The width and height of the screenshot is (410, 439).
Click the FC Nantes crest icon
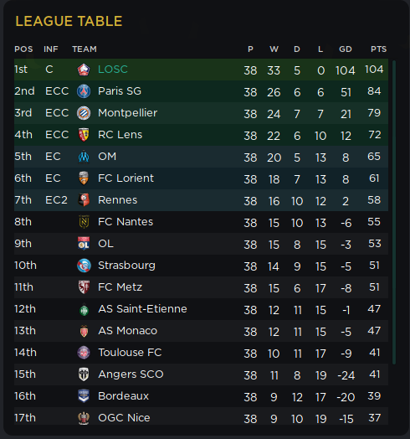click(84, 222)
